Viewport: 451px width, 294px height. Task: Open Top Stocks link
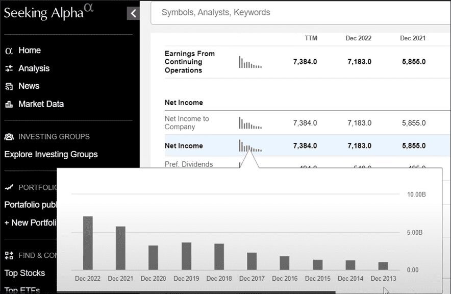pos(24,273)
